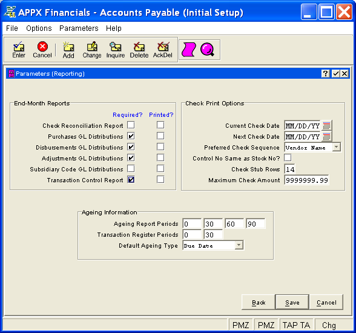Click the magenta flag-shaped toolbar icon
This screenshot has height=333, width=356.
tap(189, 50)
